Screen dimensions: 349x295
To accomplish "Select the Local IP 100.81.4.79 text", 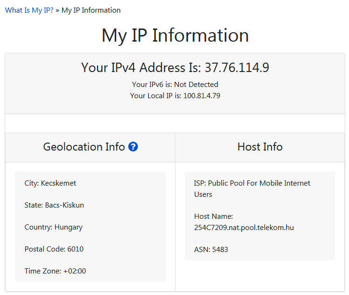I will coord(202,96).
